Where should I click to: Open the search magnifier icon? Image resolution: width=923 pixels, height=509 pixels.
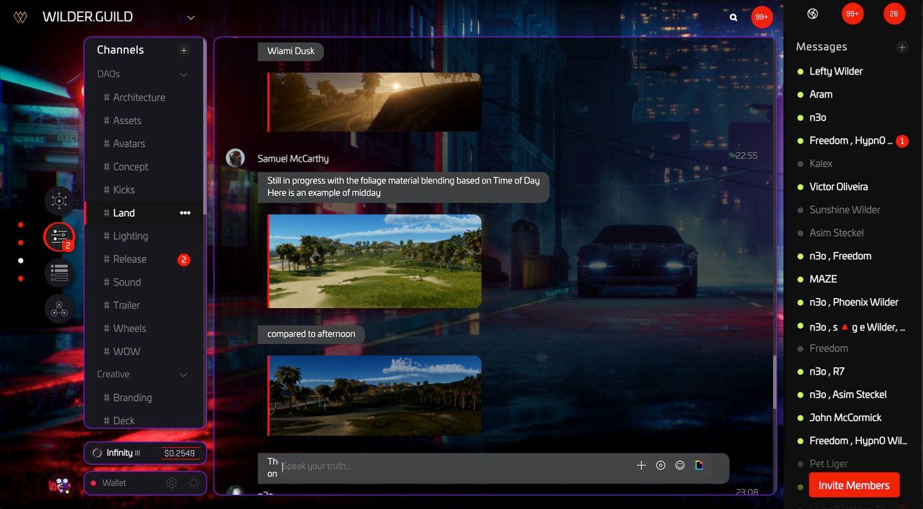(x=733, y=17)
